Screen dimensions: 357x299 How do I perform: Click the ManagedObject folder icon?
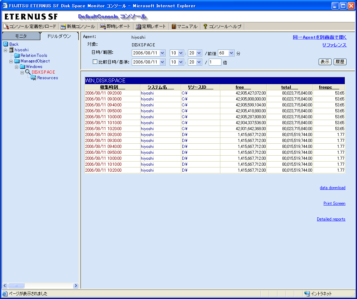pos(17,61)
